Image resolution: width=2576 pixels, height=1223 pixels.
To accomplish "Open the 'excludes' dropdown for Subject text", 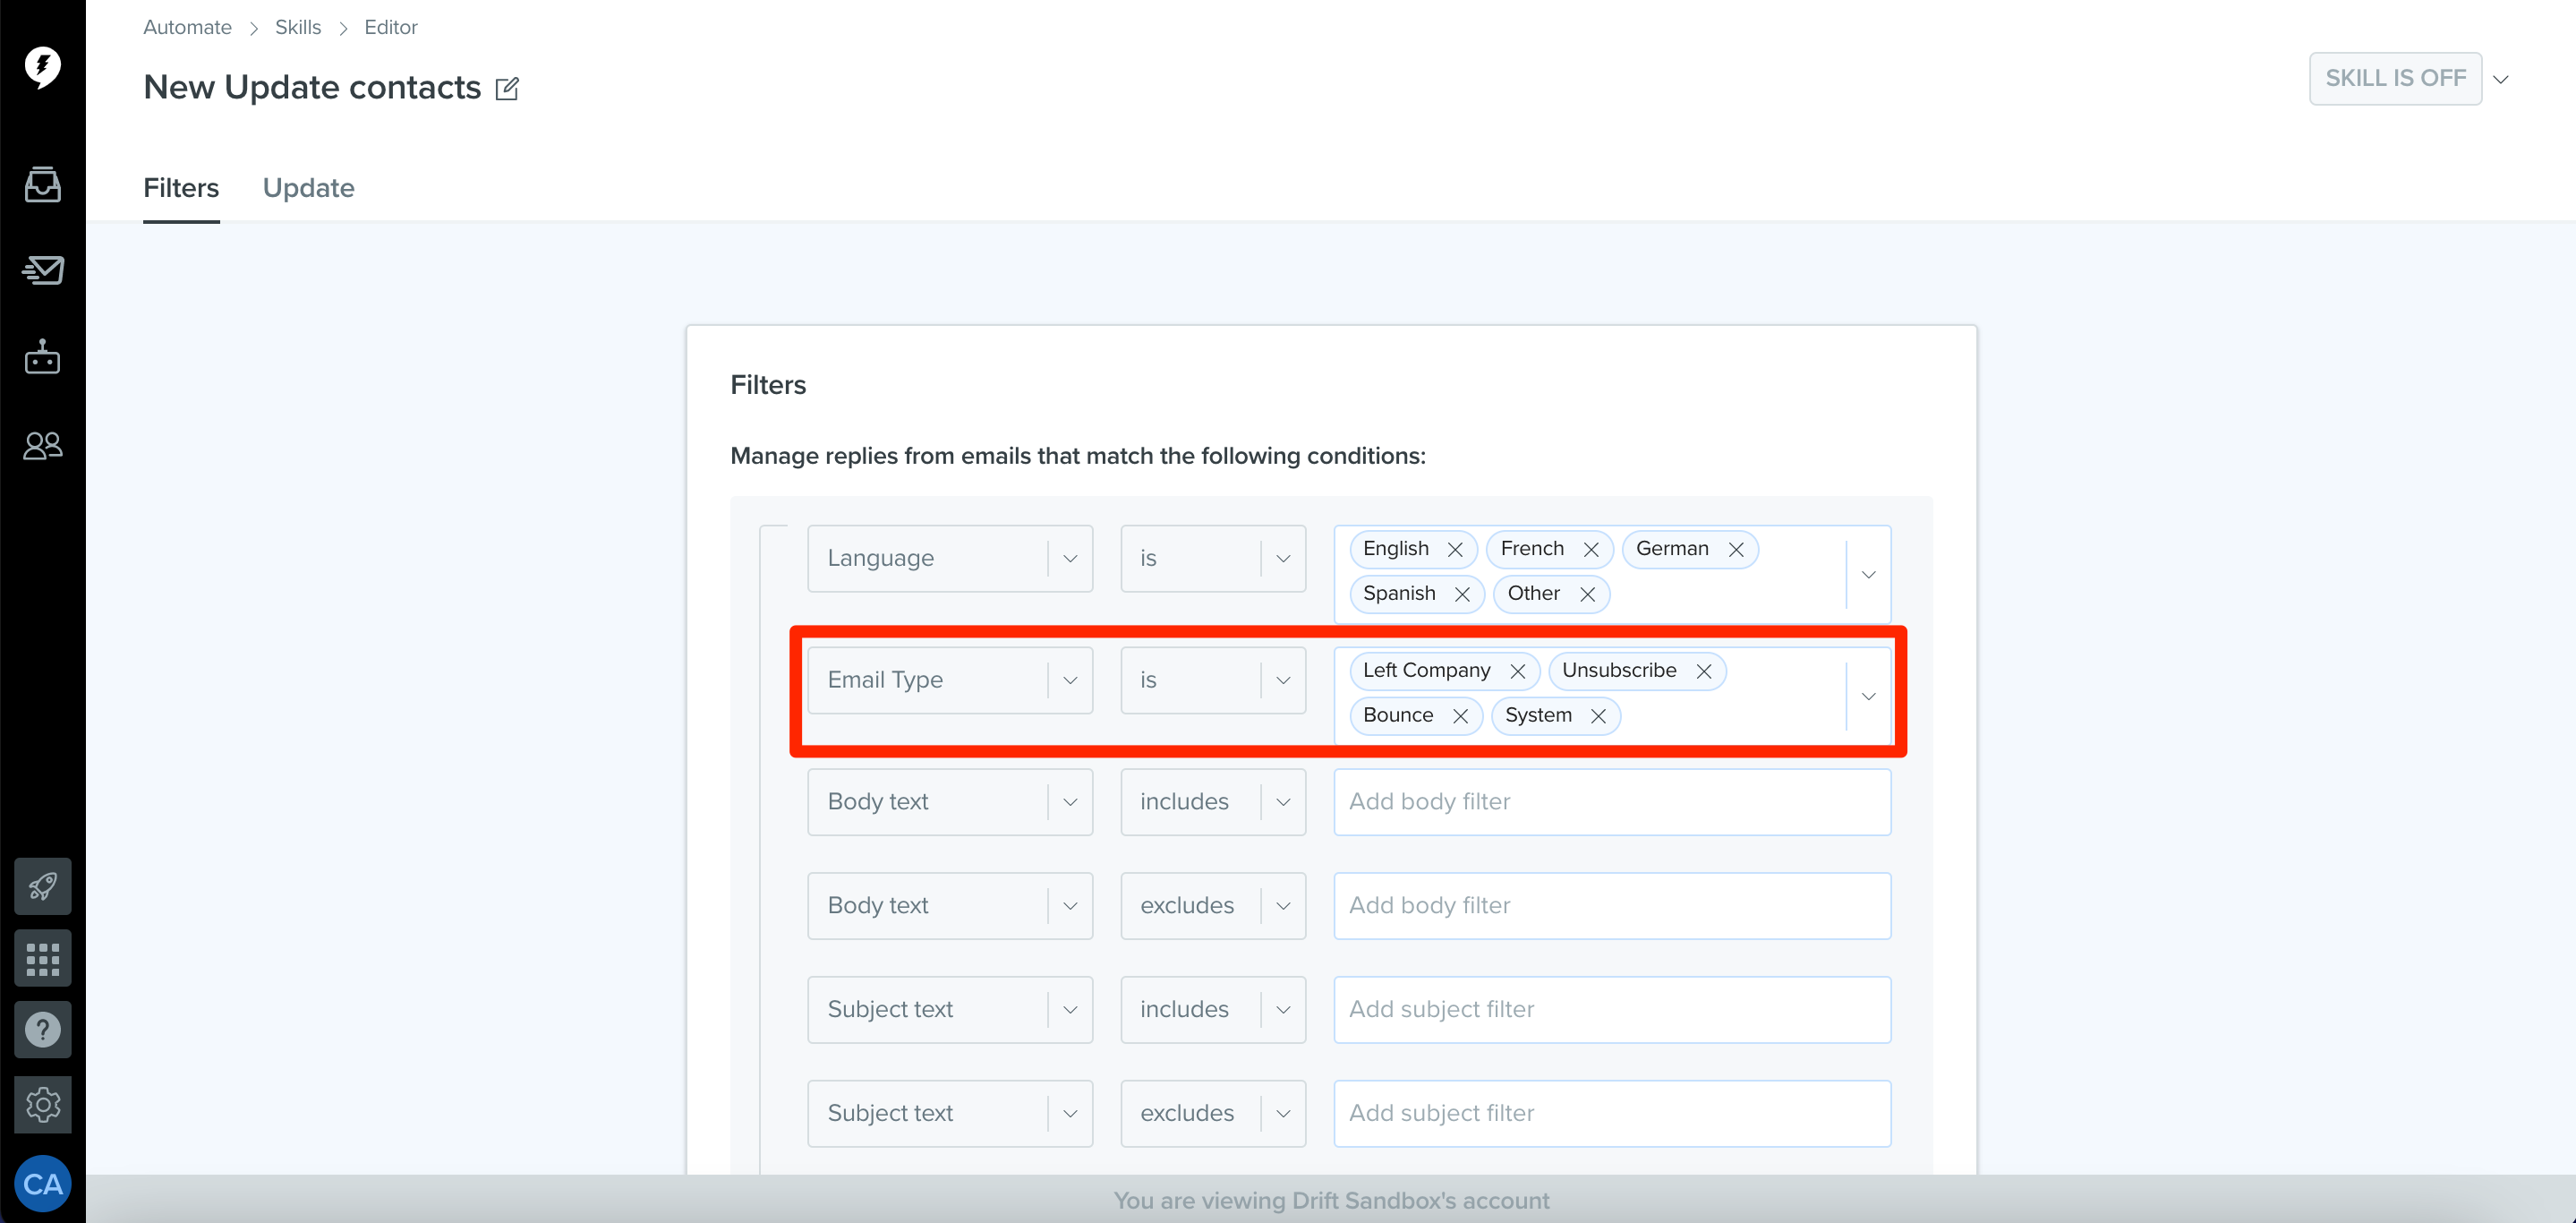I will [x=1213, y=1114].
